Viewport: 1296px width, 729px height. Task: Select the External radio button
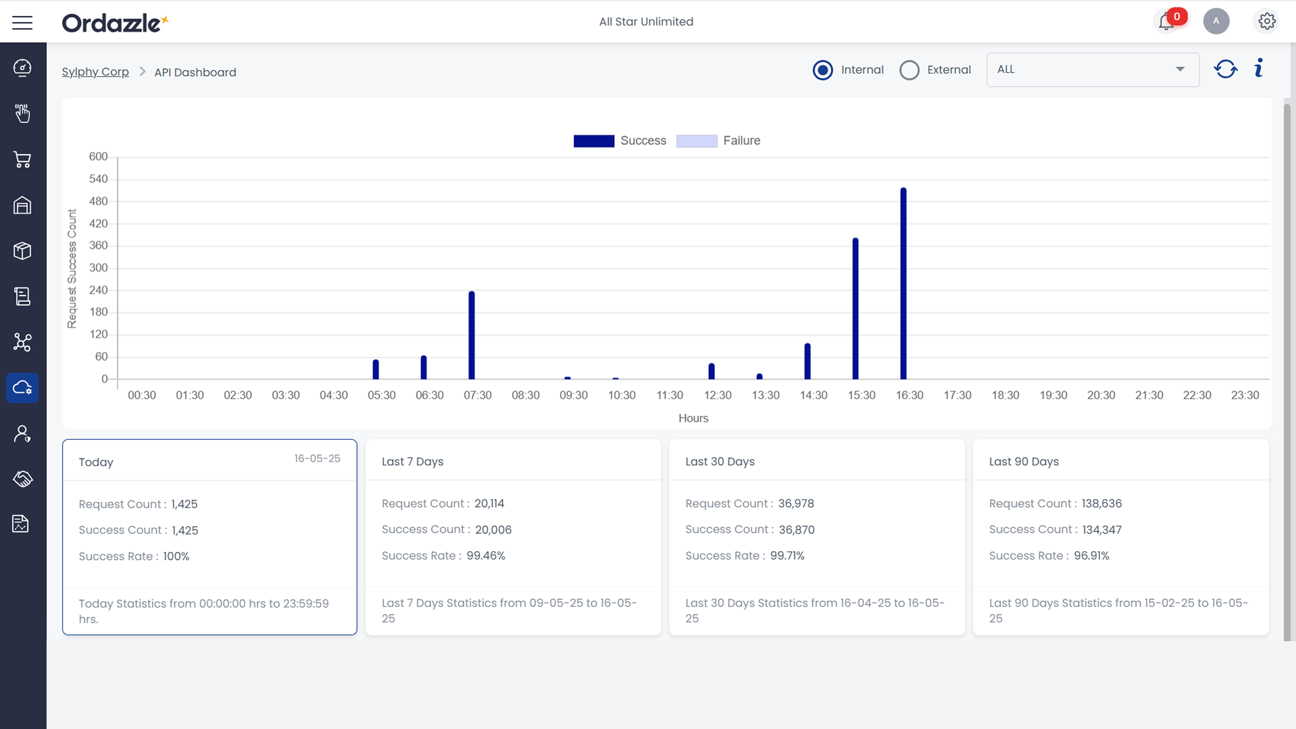(x=909, y=70)
